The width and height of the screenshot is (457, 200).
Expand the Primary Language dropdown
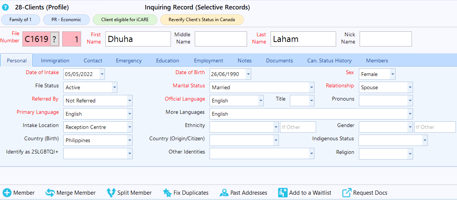(130, 114)
